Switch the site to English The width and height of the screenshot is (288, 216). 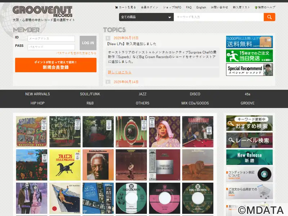201,7
